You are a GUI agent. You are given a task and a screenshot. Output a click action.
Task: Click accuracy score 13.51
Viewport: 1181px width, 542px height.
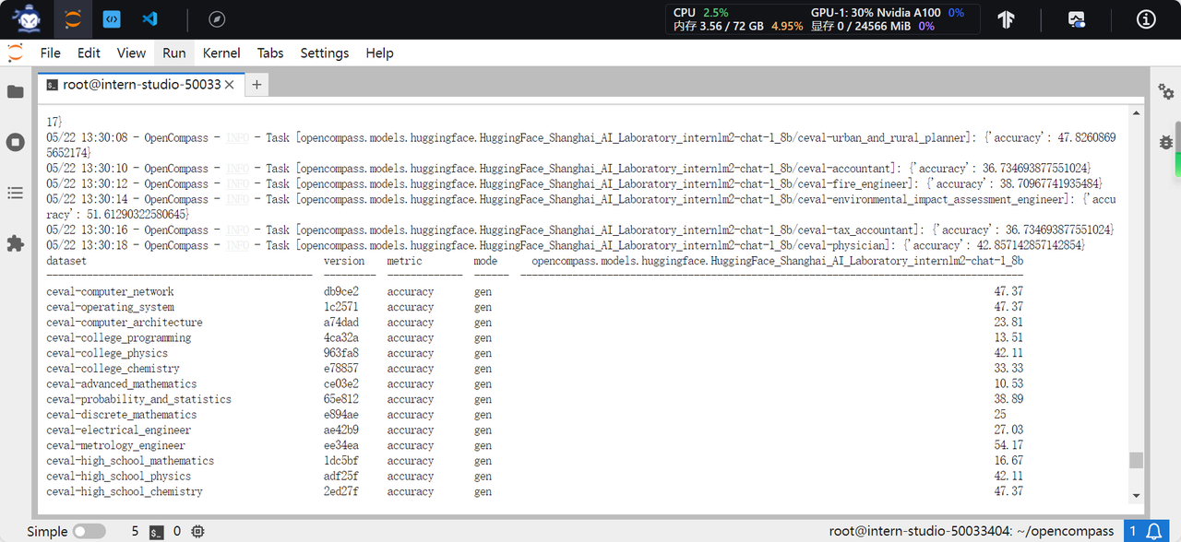(1008, 338)
